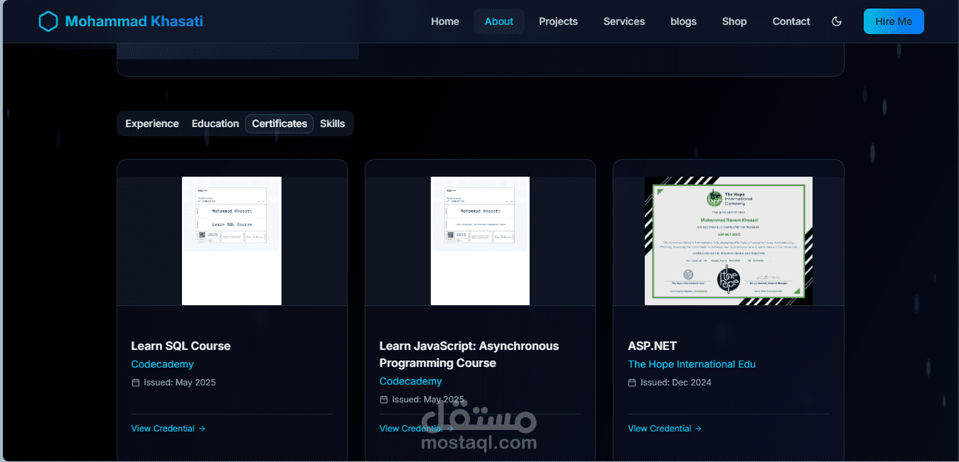Open the Shop page
Viewport: 959px width, 462px height.
tap(734, 21)
